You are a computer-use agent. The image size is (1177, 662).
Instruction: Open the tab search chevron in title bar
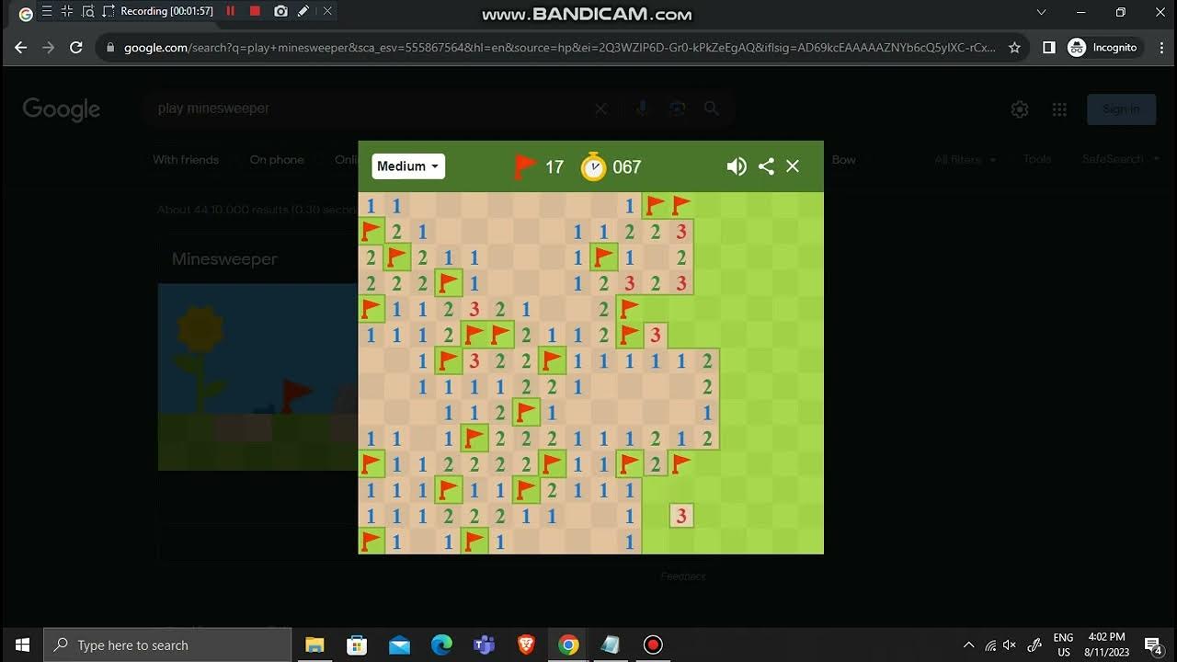click(1041, 12)
